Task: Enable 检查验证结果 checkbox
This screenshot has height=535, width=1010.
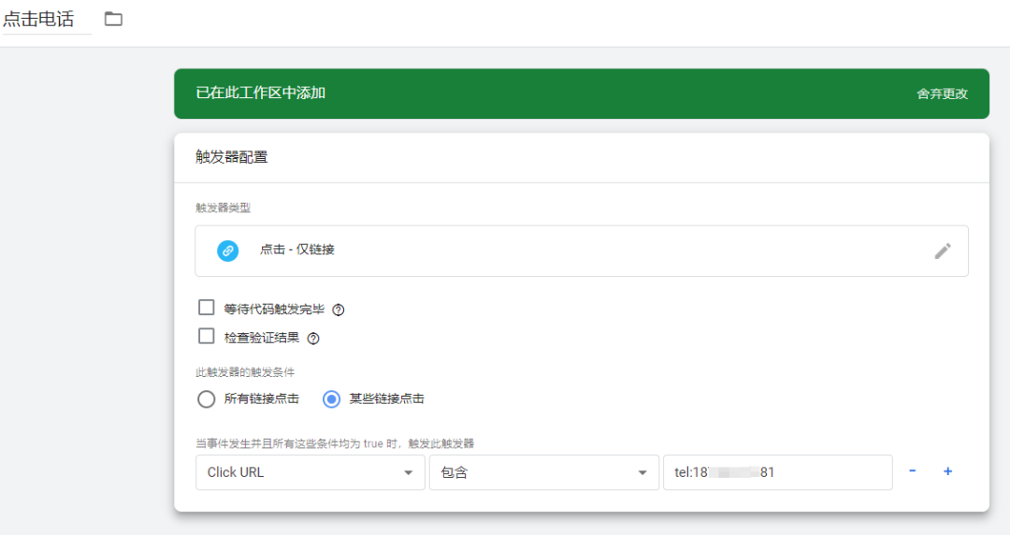Action: click(x=206, y=336)
